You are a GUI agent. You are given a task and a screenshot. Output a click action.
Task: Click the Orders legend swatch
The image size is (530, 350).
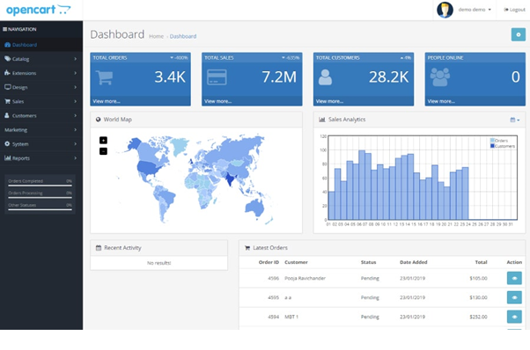492,141
